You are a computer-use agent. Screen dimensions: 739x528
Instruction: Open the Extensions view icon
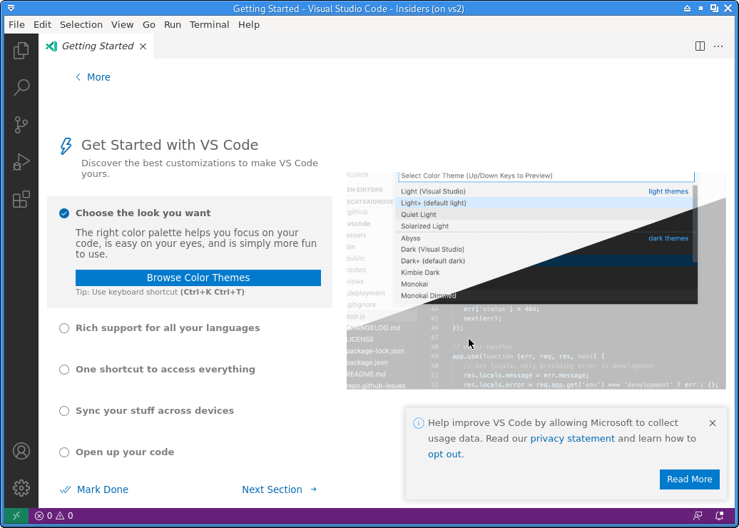(21, 199)
